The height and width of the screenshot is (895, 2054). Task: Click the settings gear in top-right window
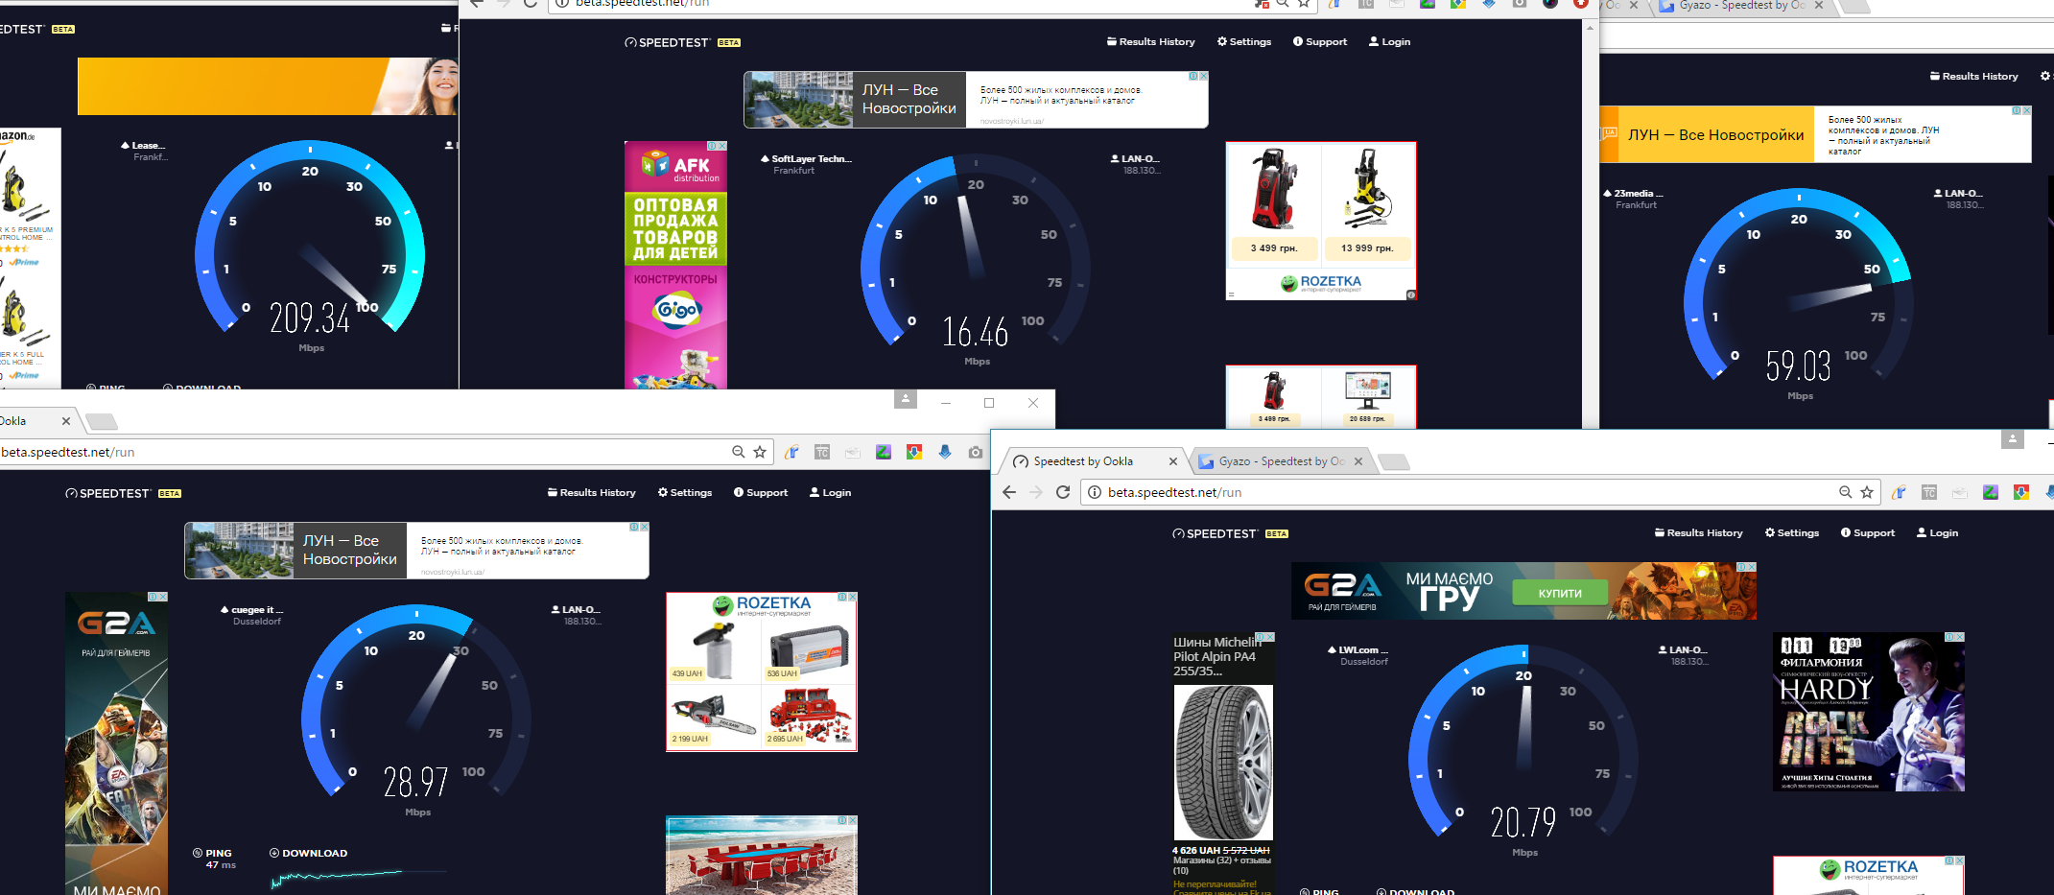2044,76
